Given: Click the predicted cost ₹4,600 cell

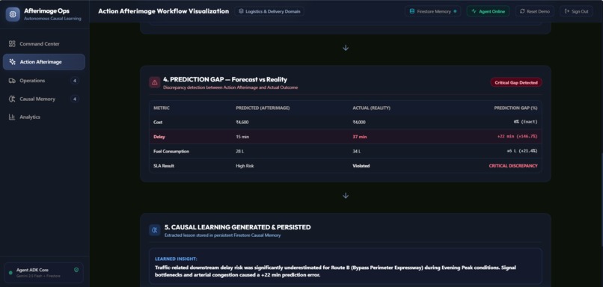Looking at the screenshot, I should point(242,122).
